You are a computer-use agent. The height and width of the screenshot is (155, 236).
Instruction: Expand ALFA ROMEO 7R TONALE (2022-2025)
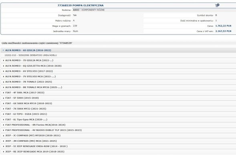pos(118,82)
